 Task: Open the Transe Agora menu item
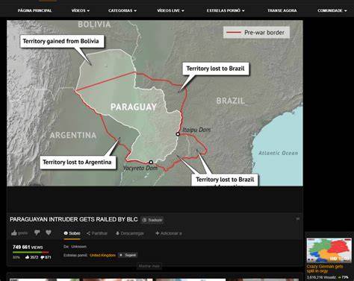point(282,10)
